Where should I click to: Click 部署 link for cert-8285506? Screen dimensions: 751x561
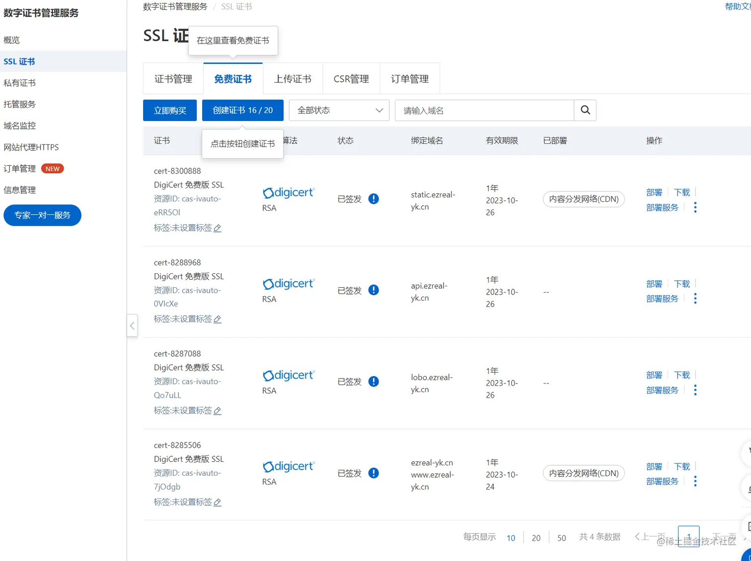coord(654,467)
